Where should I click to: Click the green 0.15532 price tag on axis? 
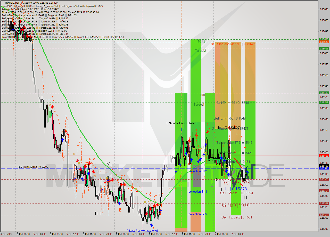324,93
